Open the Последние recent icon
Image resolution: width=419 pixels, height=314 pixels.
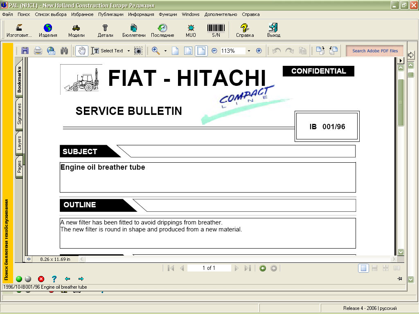point(162,30)
